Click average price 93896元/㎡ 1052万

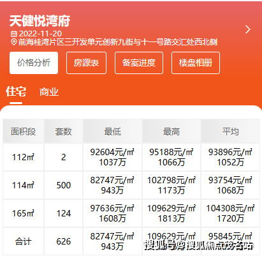click(230, 157)
